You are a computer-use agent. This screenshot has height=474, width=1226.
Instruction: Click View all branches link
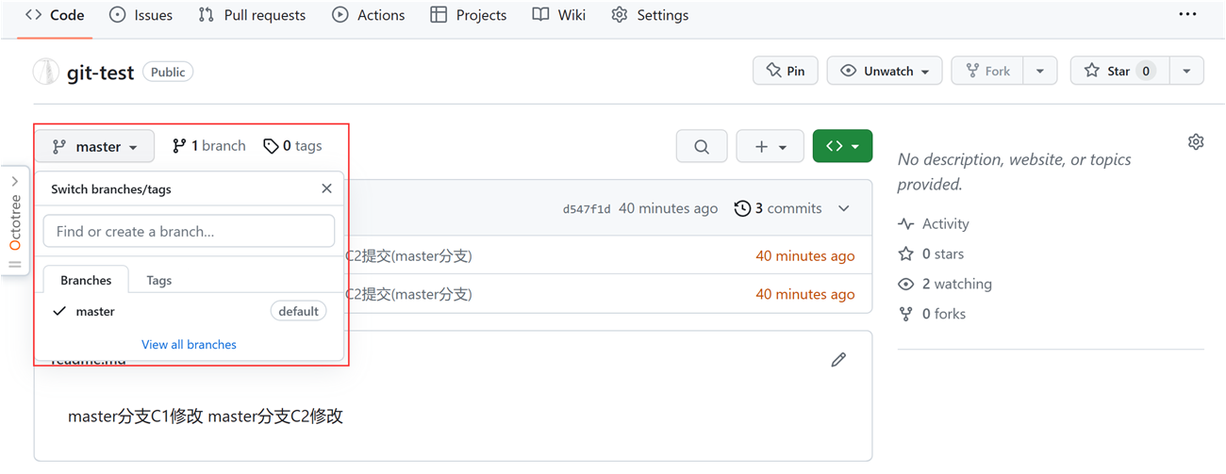pyautogui.click(x=189, y=344)
